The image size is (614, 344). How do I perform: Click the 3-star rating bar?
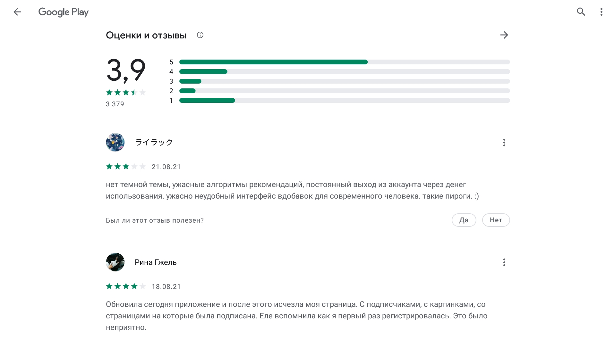click(x=345, y=81)
